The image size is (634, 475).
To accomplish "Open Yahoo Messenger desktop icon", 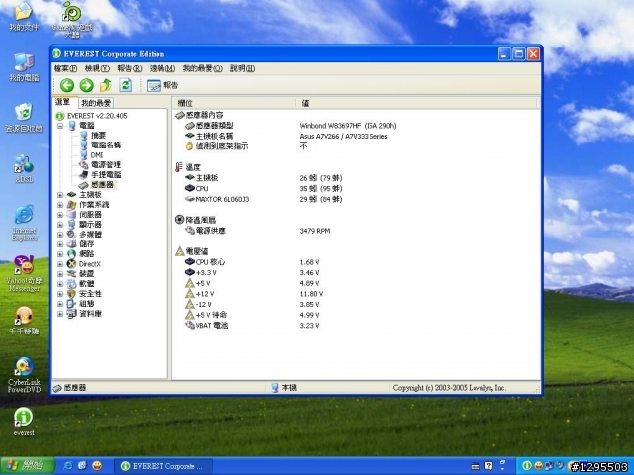I will pyautogui.click(x=24, y=274).
